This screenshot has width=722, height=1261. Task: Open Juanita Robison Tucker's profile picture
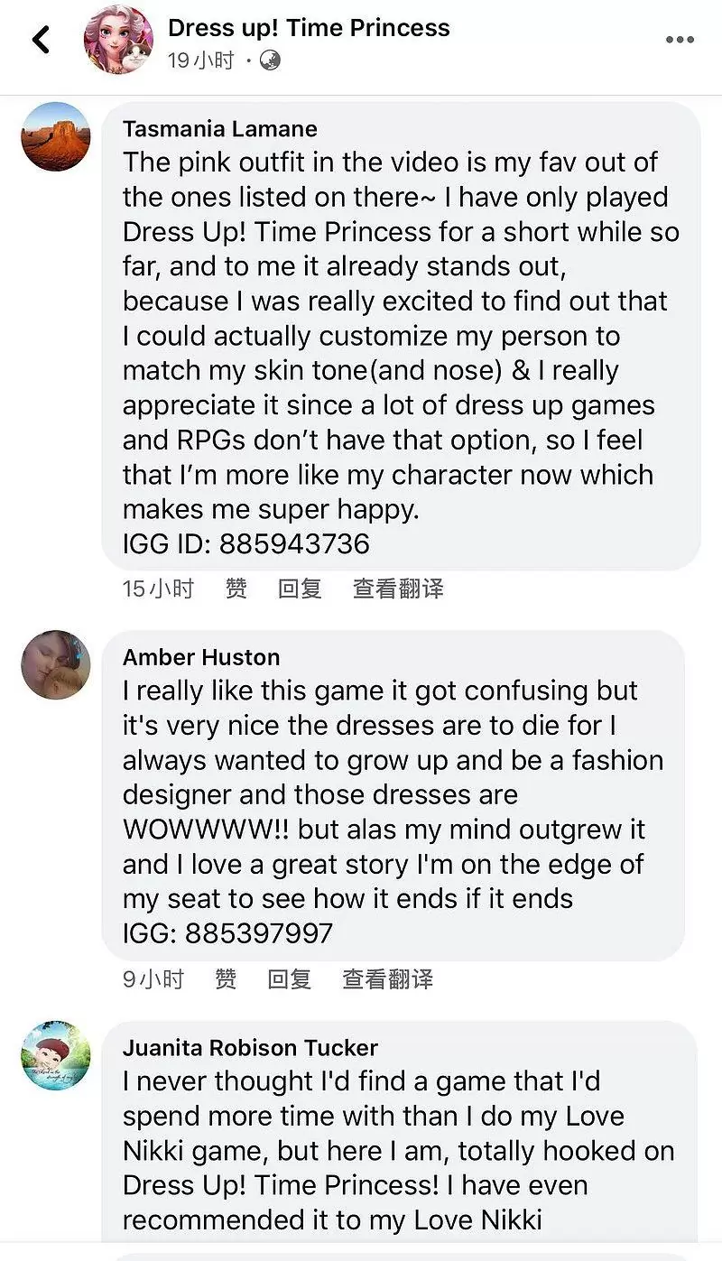tap(56, 1055)
